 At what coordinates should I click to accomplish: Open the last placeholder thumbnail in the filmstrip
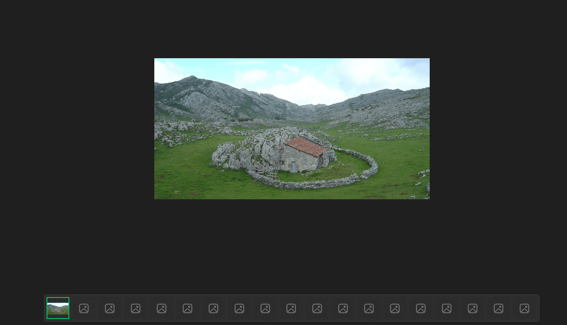click(524, 308)
